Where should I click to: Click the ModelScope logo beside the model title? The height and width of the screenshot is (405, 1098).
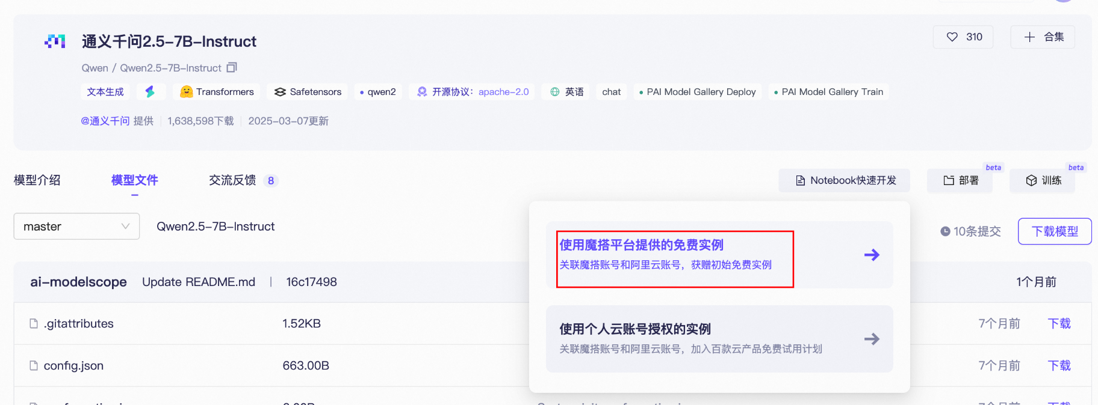coord(55,41)
